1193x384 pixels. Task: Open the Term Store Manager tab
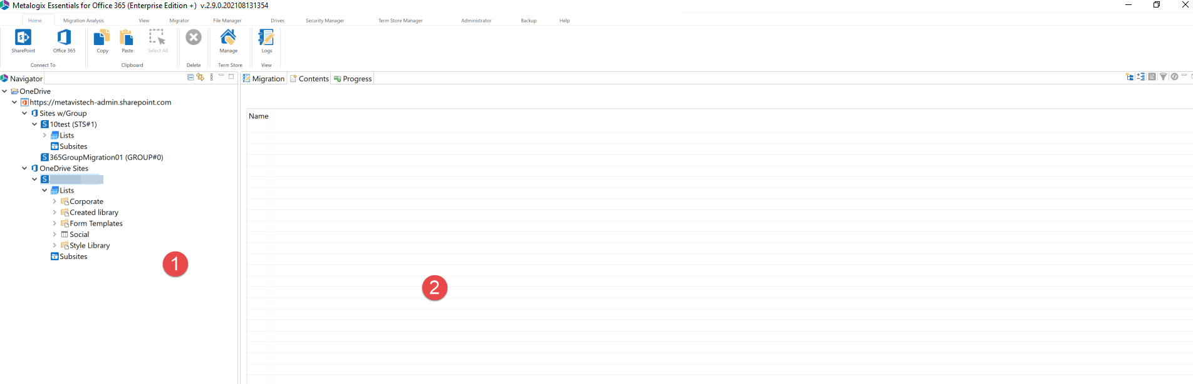click(400, 21)
